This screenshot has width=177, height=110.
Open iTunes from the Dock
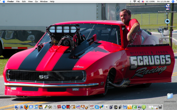pos(36,107)
